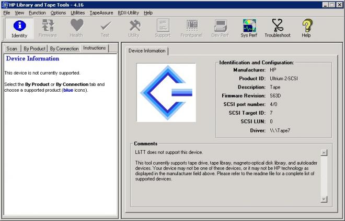Screen dimensions: 345x221
Task: Click the Driver value \\.\Tape7
Action: tap(280, 131)
